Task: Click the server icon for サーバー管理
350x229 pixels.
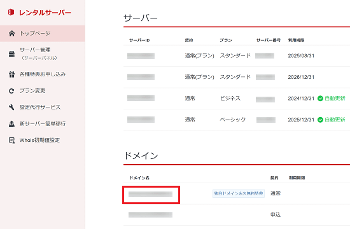Action: coord(11,54)
